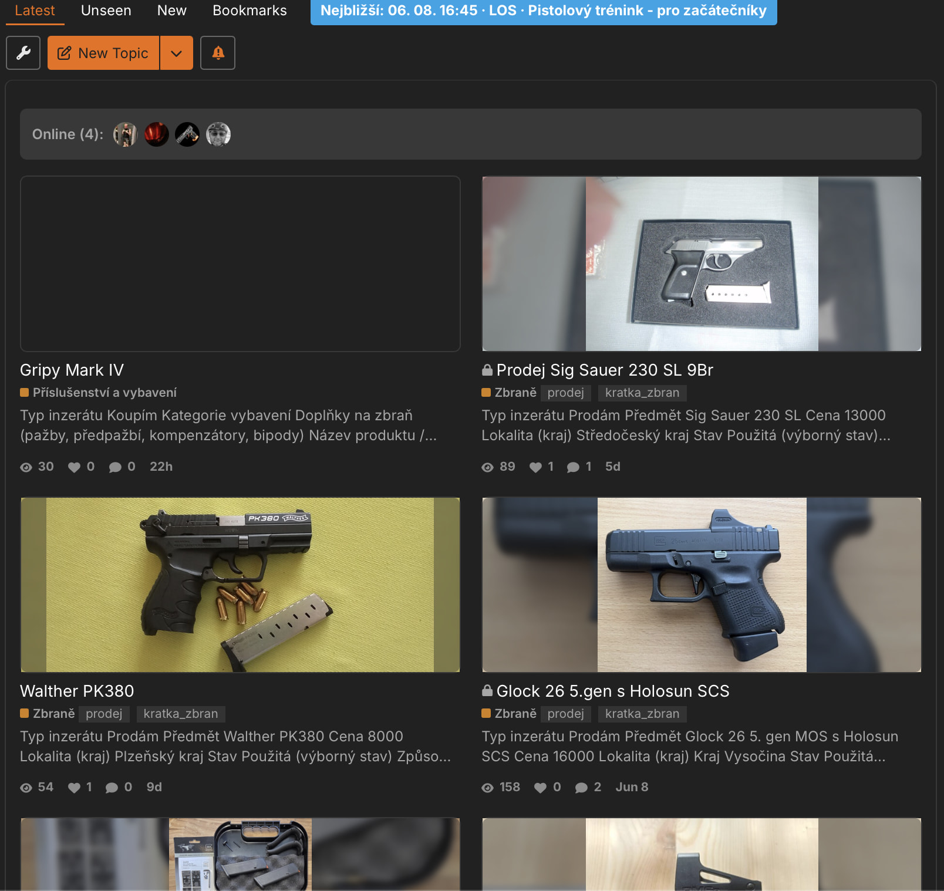
Task: Click the replies bubble icon on Gripy Mark IV
Action: click(115, 467)
